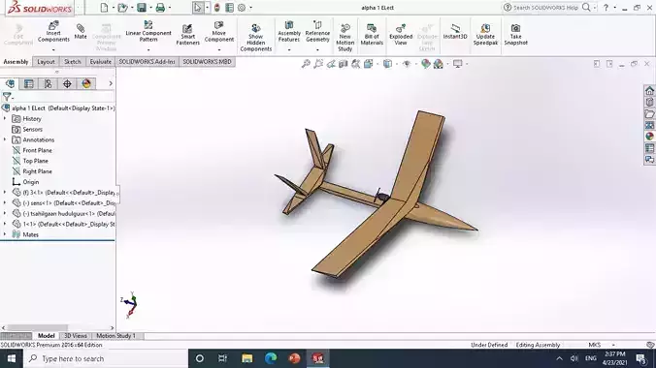Switch to the Sketch tab
Viewport: 656px width, 368px height.
72,61
